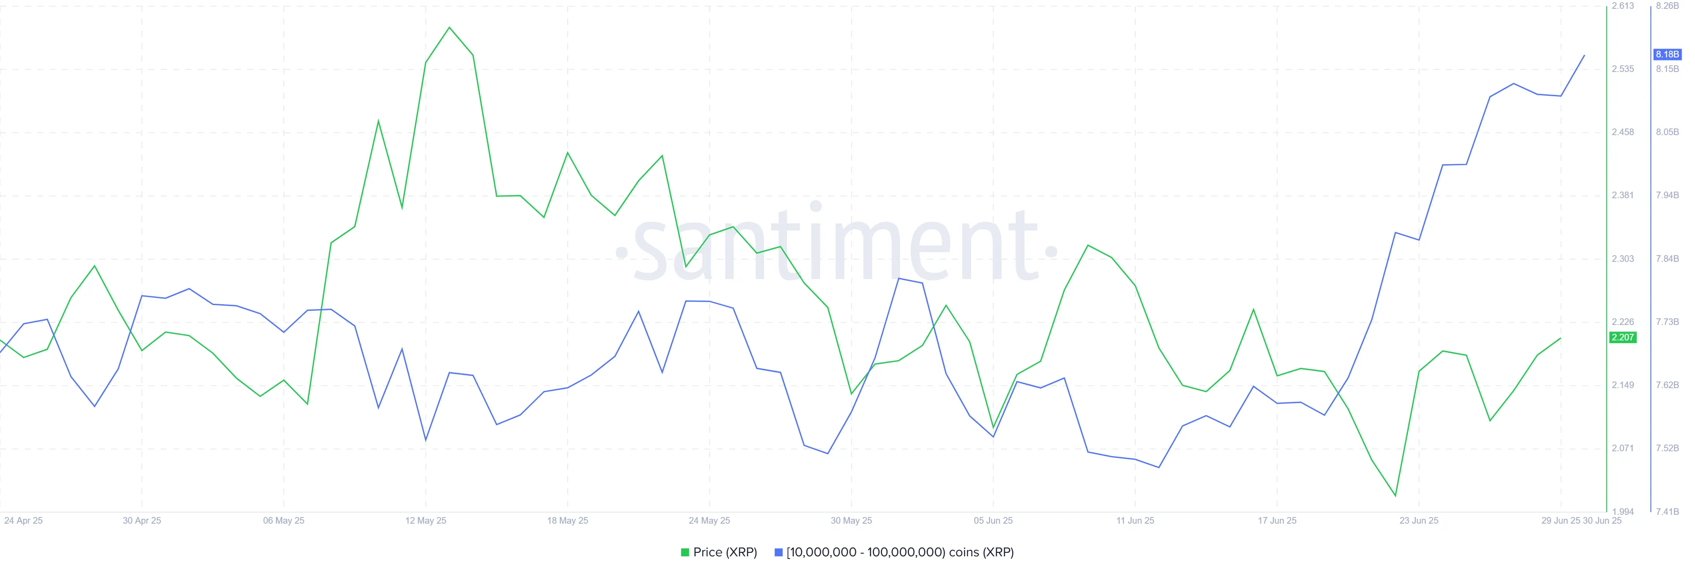Click the 2.535 price axis value
1695x574 pixels.
1623,69
